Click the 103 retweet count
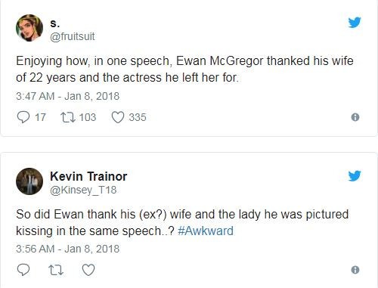The width and height of the screenshot is (378, 288). [x=88, y=117]
